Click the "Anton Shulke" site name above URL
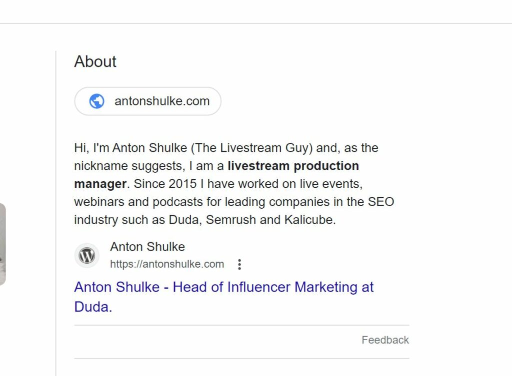 pyautogui.click(x=147, y=247)
